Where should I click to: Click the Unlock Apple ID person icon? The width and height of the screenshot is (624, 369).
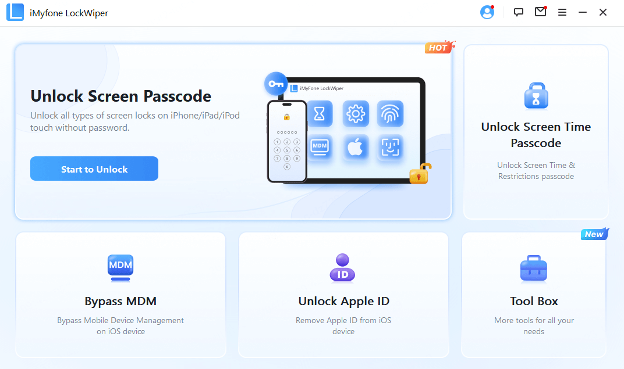click(343, 268)
